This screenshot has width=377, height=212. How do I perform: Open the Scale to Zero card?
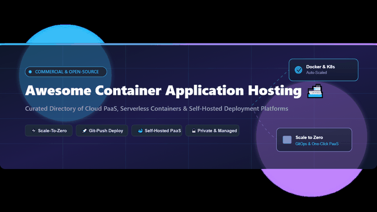(314, 140)
